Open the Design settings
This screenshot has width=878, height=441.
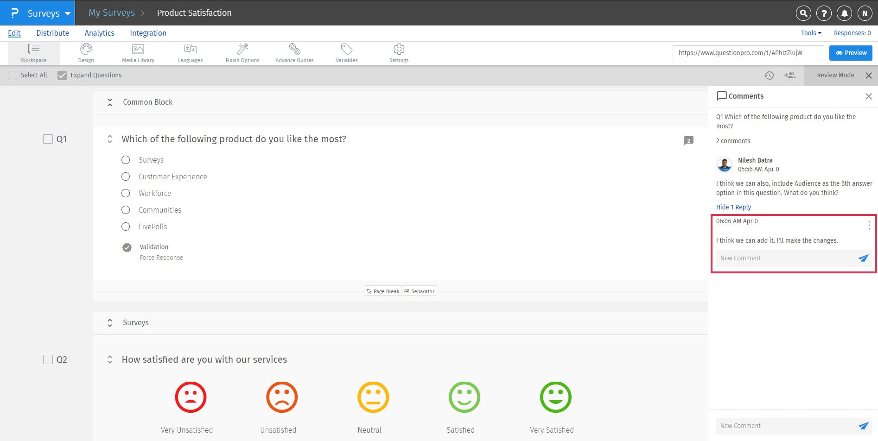[x=86, y=52]
